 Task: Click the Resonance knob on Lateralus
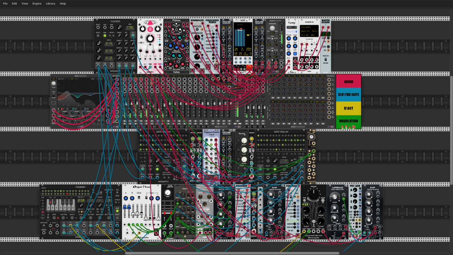(x=334, y=207)
